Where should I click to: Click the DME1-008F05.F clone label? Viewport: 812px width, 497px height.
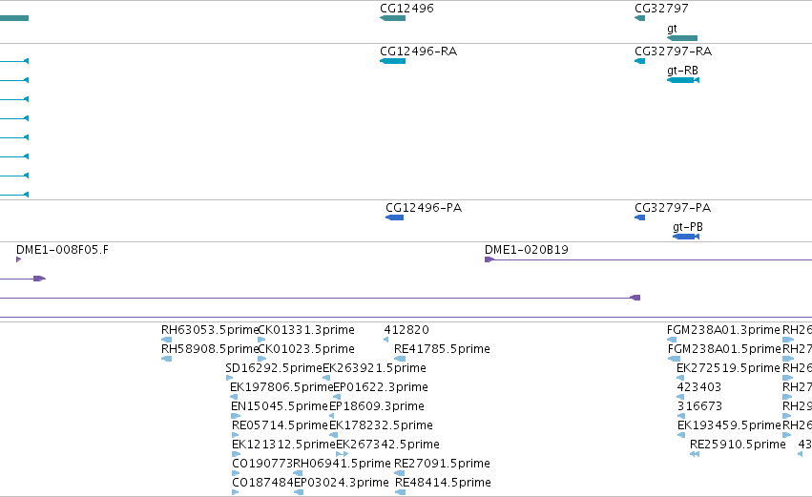click(63, 250)
